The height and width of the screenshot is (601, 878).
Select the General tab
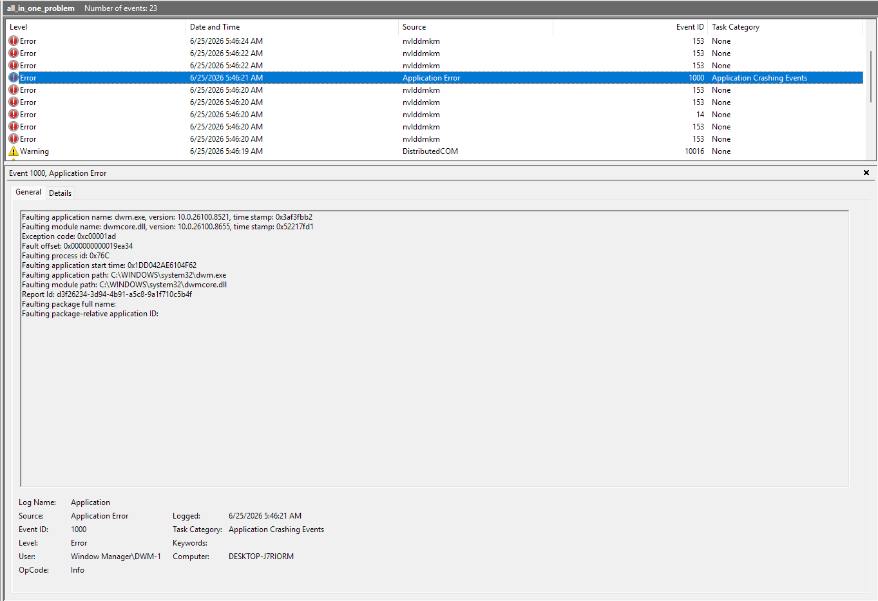(x=28, y=192)
